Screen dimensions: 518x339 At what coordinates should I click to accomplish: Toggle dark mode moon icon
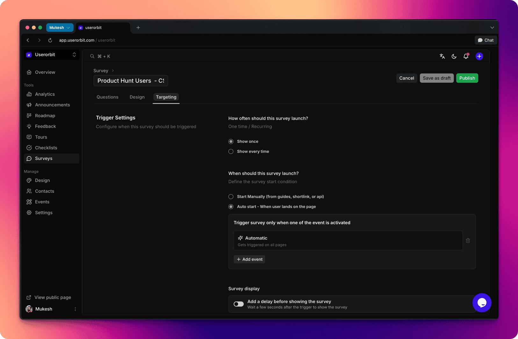click(x=454, y=56)
